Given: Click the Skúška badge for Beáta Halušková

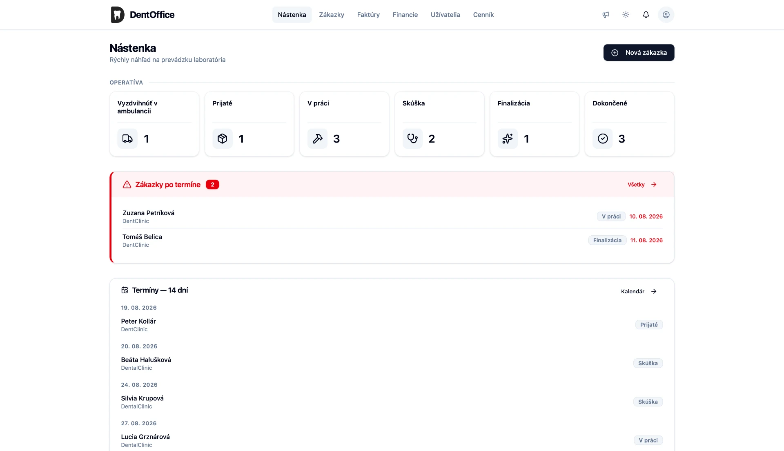Looking at the screenshot, I should [x=648, y=363].
